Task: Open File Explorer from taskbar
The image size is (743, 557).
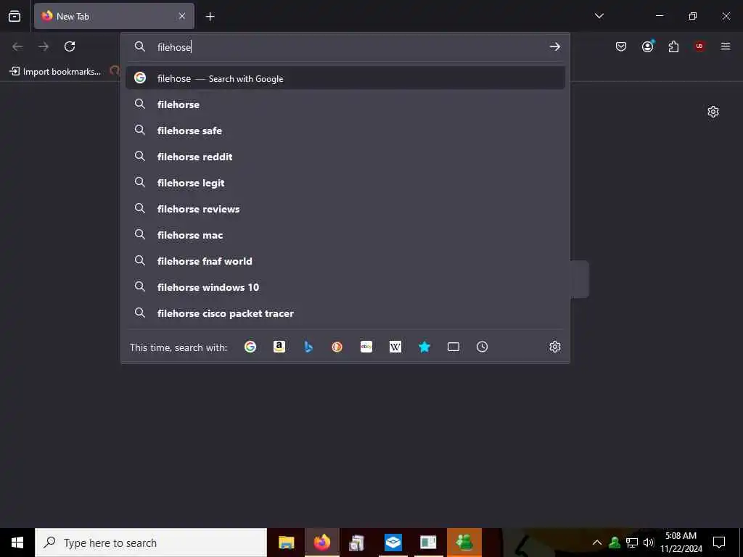Action: coord(286,542)
